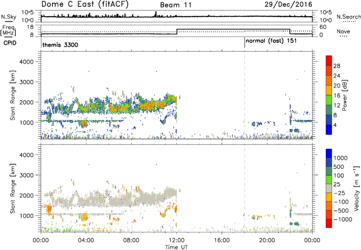Select the 'Freq. [MHz]' axis label
Screen dimensions: 361x250
[x=8, y=31]
